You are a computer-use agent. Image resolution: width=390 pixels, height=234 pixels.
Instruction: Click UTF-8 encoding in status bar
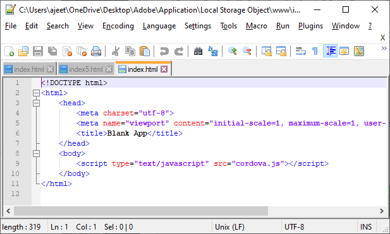(x=295, y=227)
